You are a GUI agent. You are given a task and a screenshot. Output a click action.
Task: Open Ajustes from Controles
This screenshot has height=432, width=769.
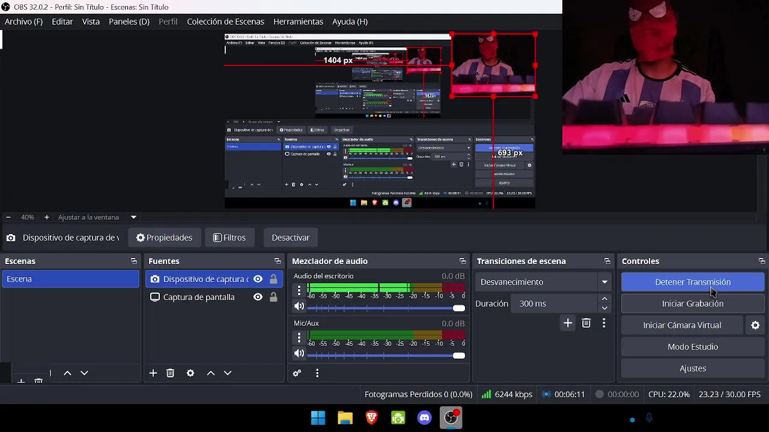693,368
